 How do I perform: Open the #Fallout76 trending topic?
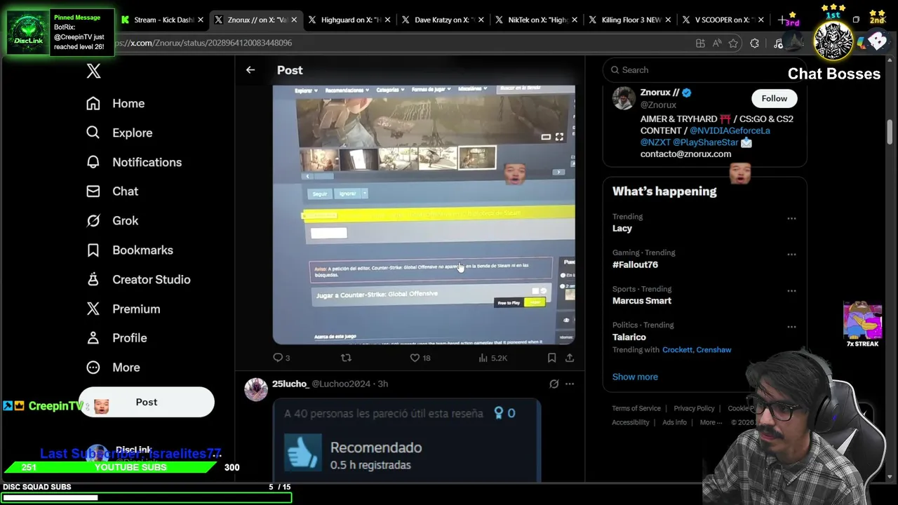635,264
